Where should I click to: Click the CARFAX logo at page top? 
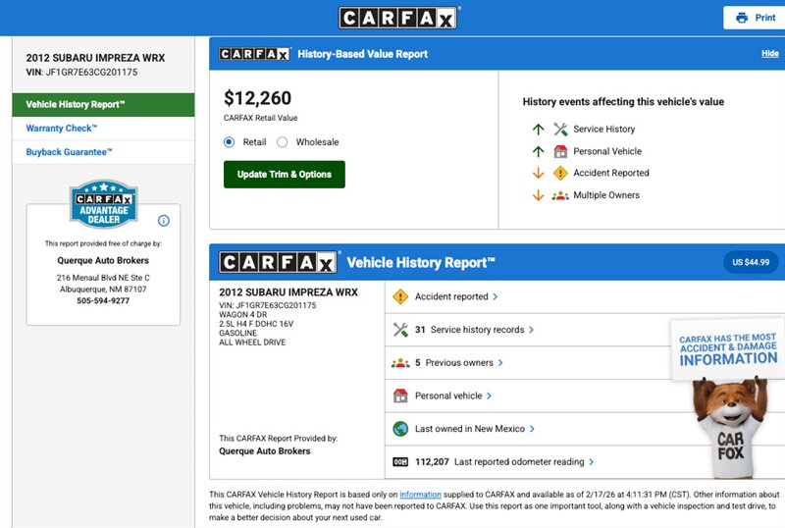(x=398, y=18)
